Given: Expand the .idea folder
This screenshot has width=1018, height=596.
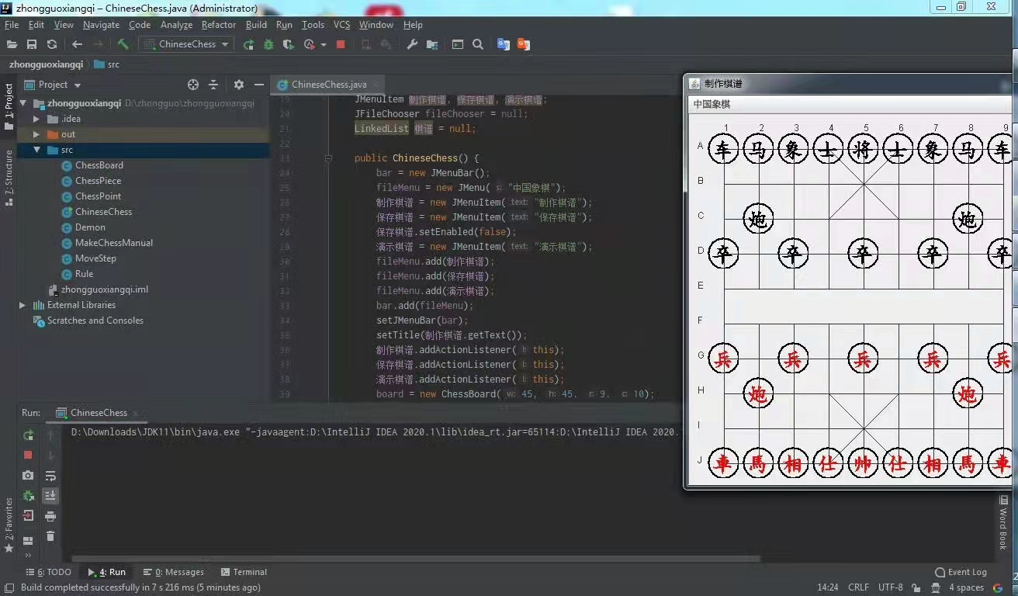Looking at the screenshot, I should click(36, 119).
